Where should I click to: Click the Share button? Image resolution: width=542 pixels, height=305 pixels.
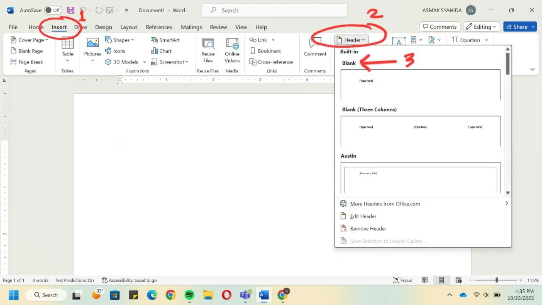pyautogui.click(x=520, y=27)
